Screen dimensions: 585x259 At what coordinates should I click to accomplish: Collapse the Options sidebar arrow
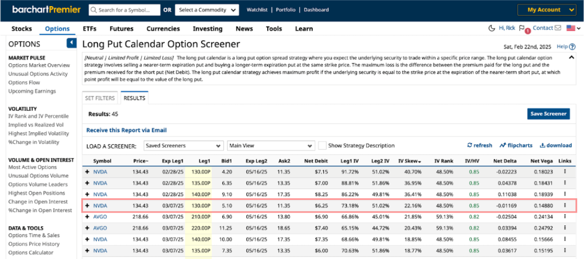coord(71,43)
